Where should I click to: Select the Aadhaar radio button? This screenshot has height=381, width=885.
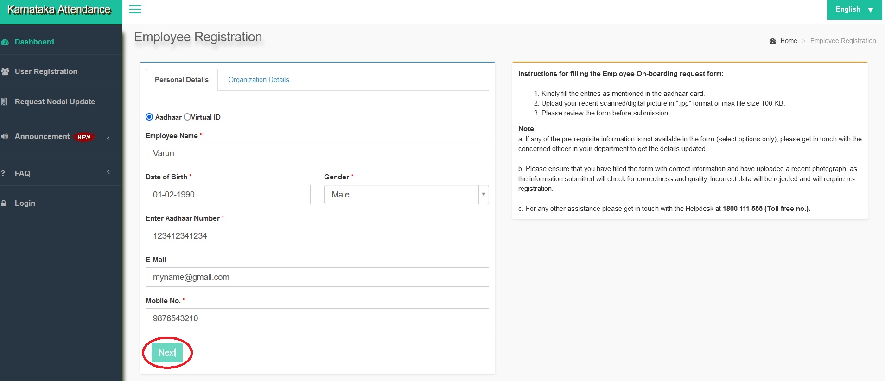(x=149, y=117)
